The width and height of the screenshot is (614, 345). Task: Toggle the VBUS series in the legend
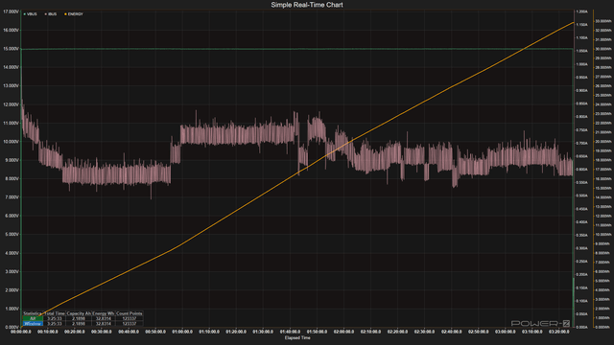(30, 14)
